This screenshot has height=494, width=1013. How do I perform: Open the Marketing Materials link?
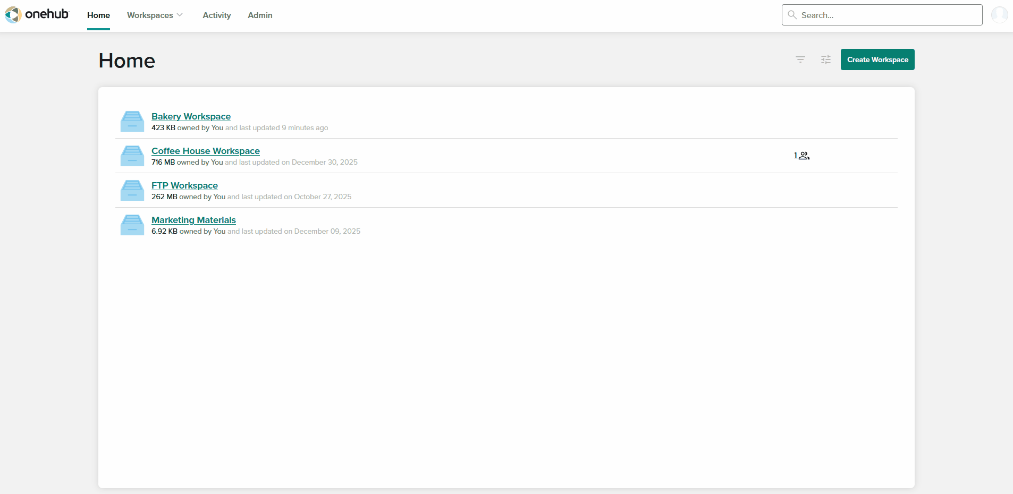[193, 220]
